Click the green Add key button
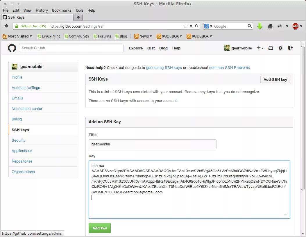Screen dimensions: 306x237 pyautogui.click(x=99, y=228)
